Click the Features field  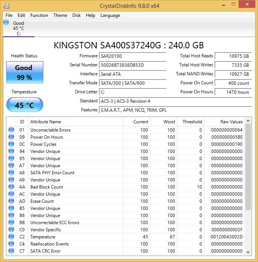click(x=175, y=110)
